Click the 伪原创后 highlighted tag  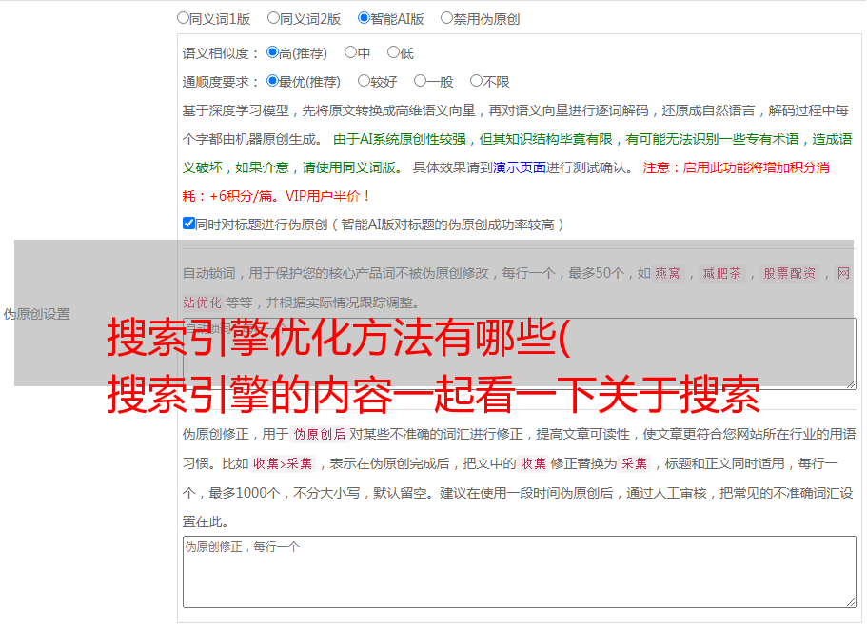[x=320, y=435]
